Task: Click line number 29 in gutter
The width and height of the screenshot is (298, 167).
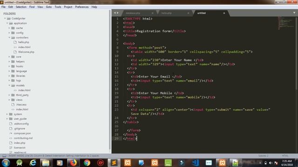Action: (x=116, y=138)
